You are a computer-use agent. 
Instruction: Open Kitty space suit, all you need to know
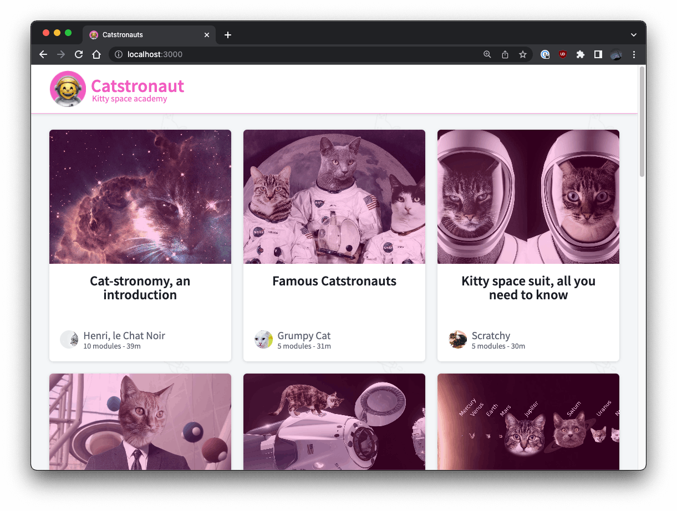coord(528,288)
